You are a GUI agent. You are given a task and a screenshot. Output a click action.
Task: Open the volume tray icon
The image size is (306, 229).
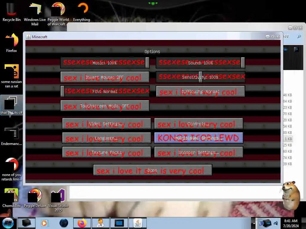276,223
